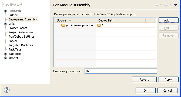Open the view menu triangle icon

tap(176, 5)
